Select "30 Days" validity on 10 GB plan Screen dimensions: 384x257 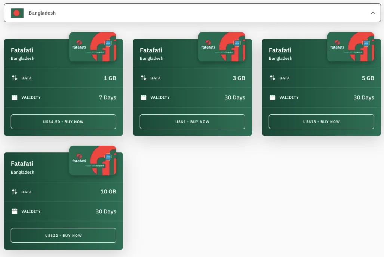pyautogui.click(x=106, y=211)
